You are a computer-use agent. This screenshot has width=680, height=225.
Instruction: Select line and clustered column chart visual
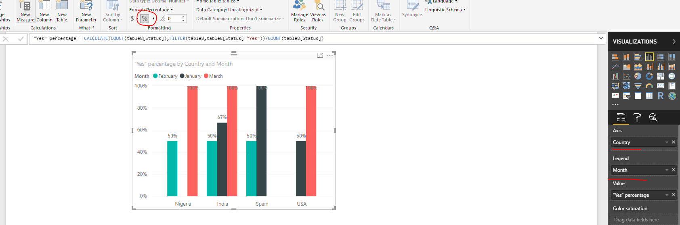tap(661, 67)
